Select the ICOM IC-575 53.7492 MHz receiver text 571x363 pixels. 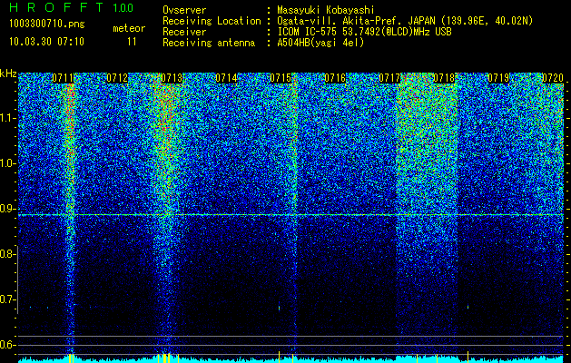(x=365, y=32)
